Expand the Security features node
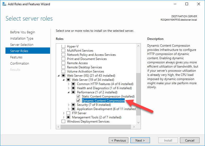Viewport: 205px width, 146px height. coord(69,105)
